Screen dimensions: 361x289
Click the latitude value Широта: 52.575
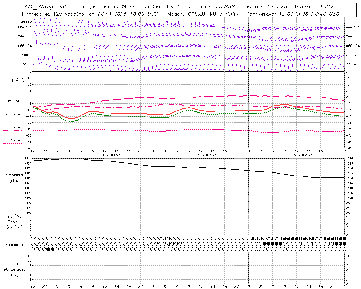(x=265, y=7)
